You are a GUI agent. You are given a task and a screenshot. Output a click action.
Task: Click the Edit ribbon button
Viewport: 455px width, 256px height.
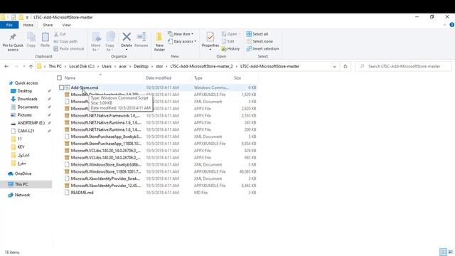click(228, 41)
